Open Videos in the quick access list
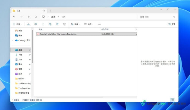The image size is (190, 110). (19, 74)
